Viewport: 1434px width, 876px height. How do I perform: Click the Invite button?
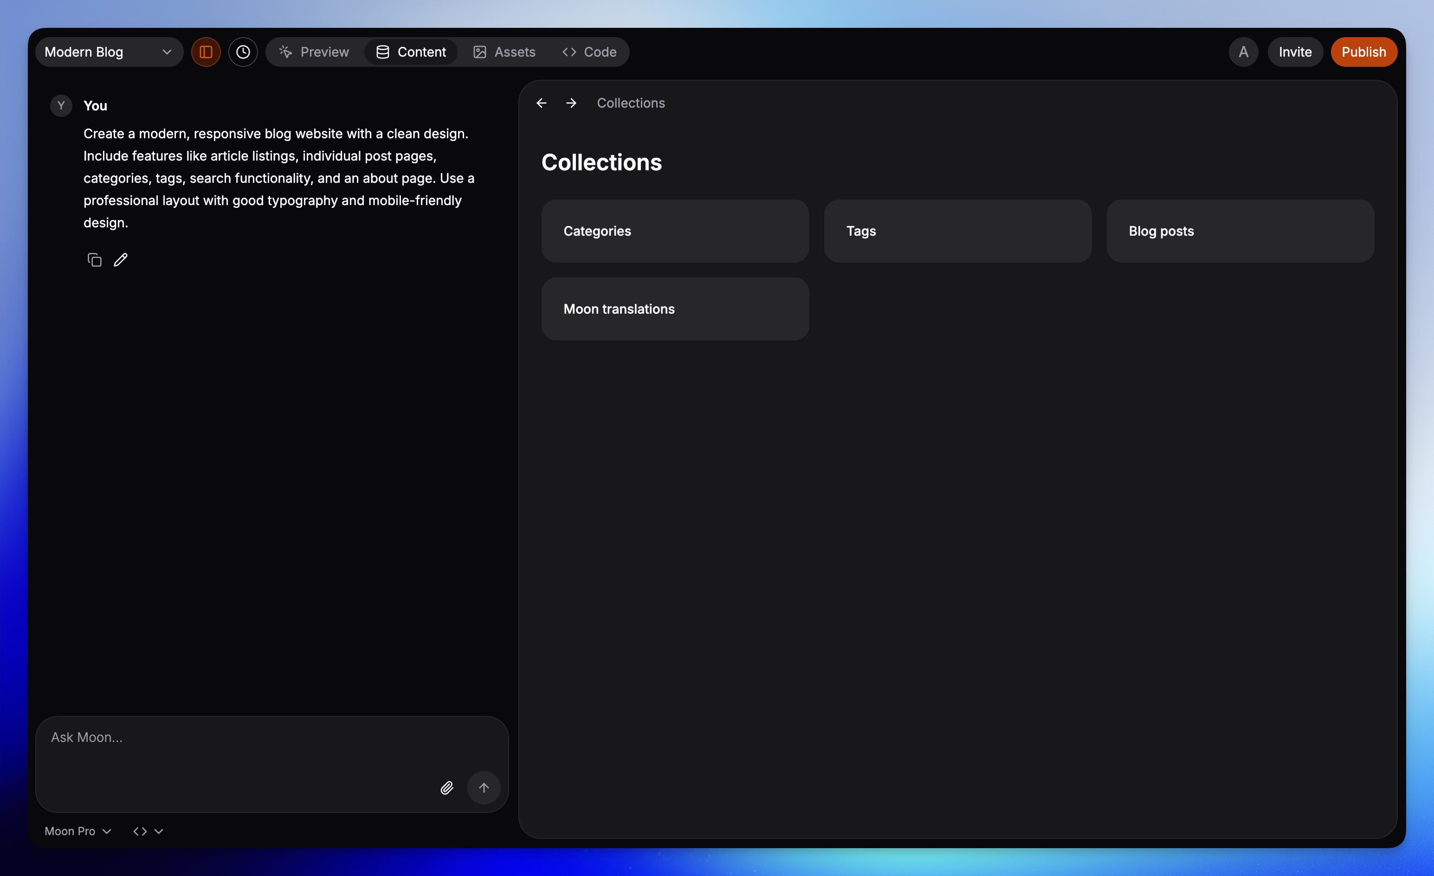1295,52
